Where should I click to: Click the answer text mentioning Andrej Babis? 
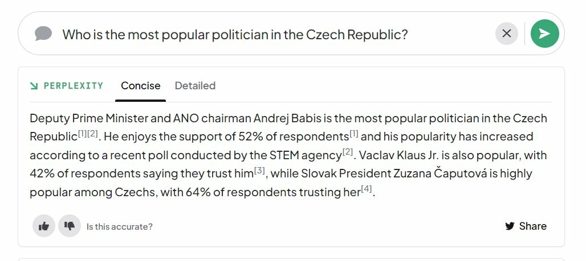tap(288, 118)
